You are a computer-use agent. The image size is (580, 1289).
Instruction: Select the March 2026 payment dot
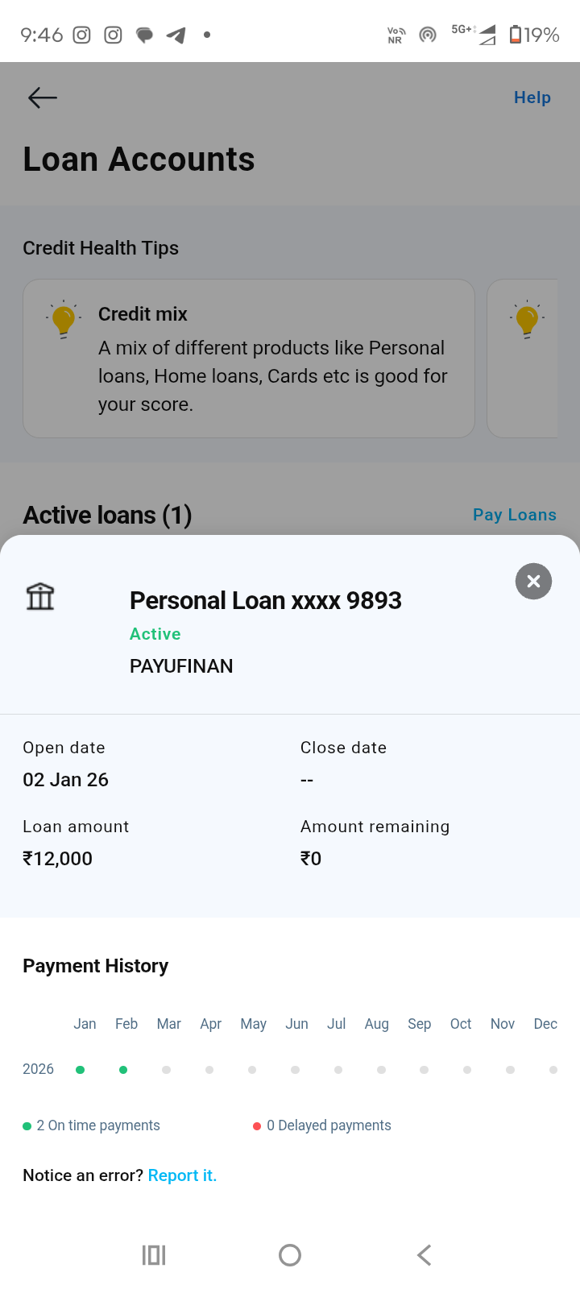[166, 1070]
